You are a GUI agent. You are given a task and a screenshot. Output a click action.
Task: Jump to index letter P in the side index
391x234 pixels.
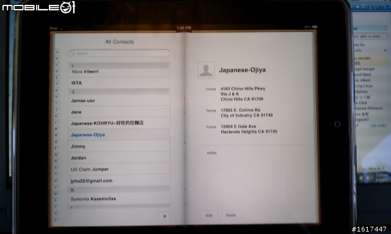56,148
